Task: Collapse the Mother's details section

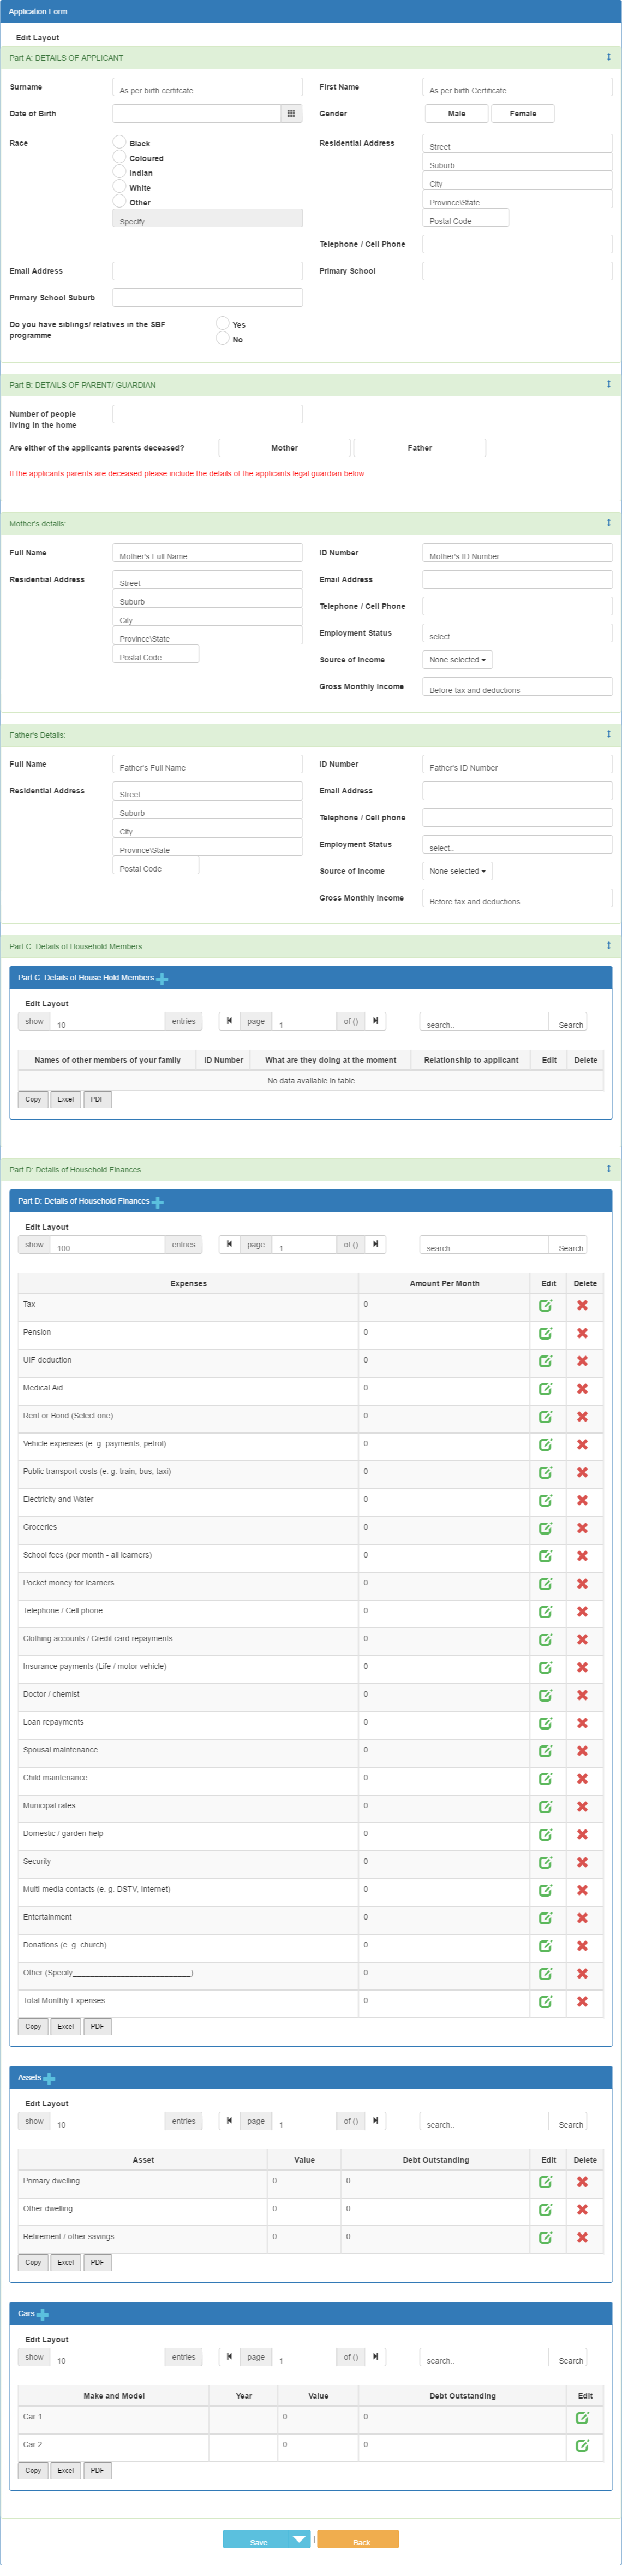Action: [x=608, y=523]
